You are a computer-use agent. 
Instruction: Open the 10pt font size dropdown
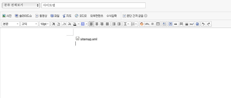[45, 24]
